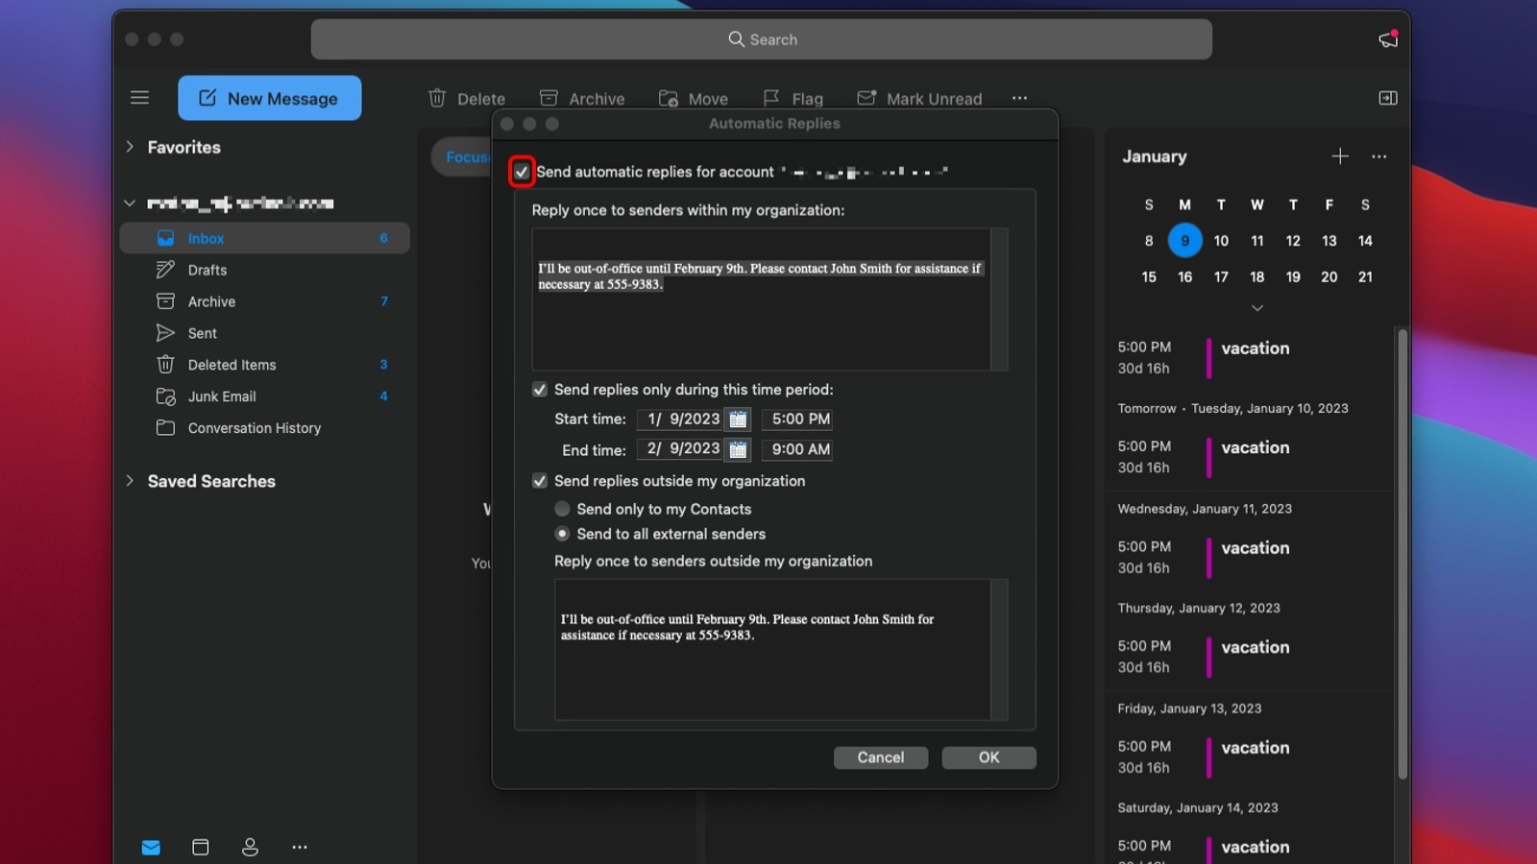1537x864 pixels.
Task: Open the Sent folder
Action: (265, 333)
